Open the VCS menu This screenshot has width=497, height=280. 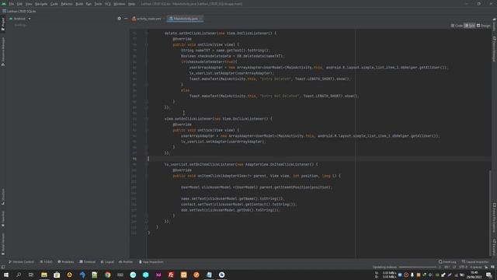(108, 4)
